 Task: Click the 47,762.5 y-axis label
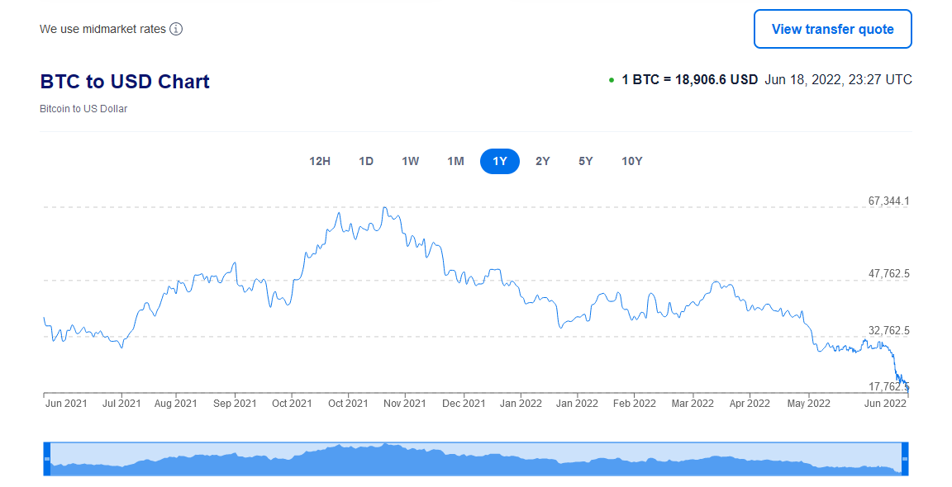click(x=889, y=273)
